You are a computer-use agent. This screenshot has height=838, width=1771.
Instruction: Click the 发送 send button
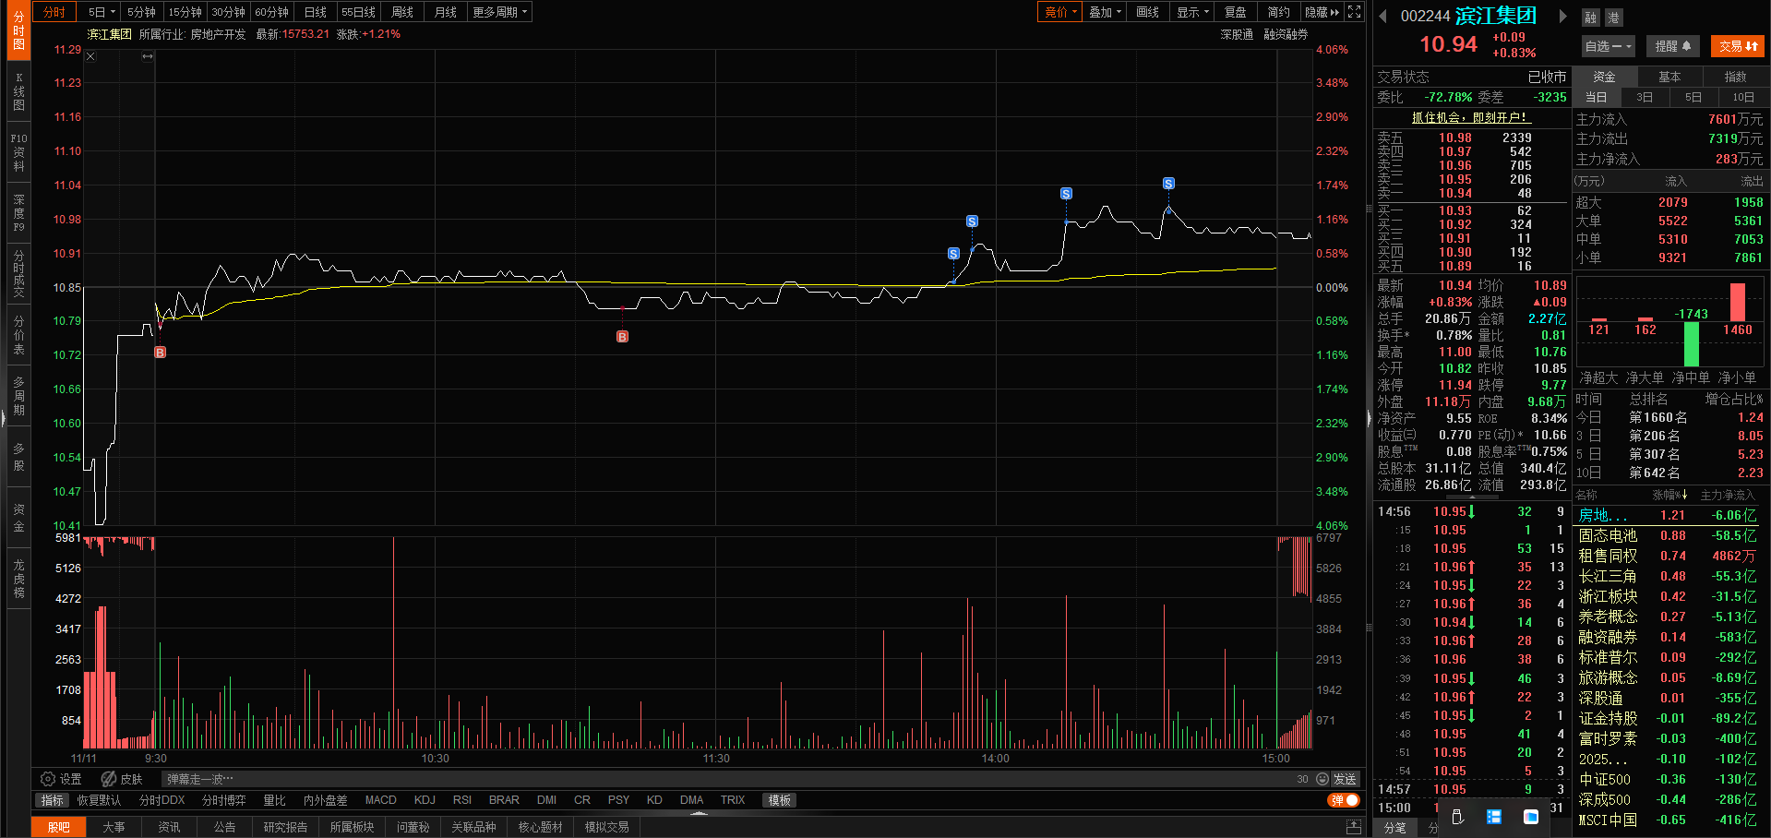click(x=1345, y=779)
